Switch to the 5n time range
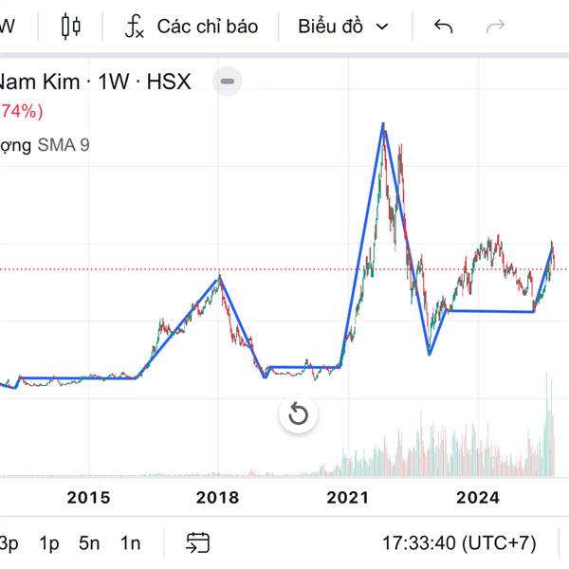569x569 pixels. 89,542
